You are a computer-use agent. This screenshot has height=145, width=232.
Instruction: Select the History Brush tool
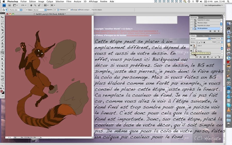coord(2,47)
